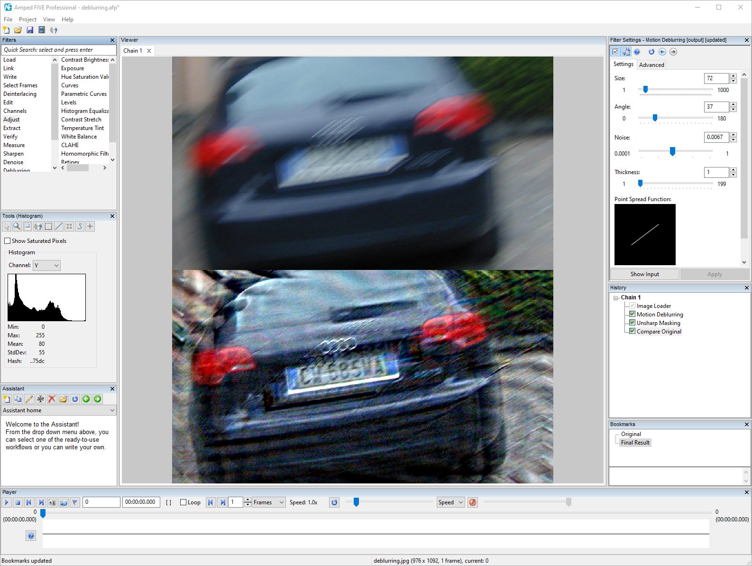Open the Frames unit dropdown in Player

tap(269, 502)
